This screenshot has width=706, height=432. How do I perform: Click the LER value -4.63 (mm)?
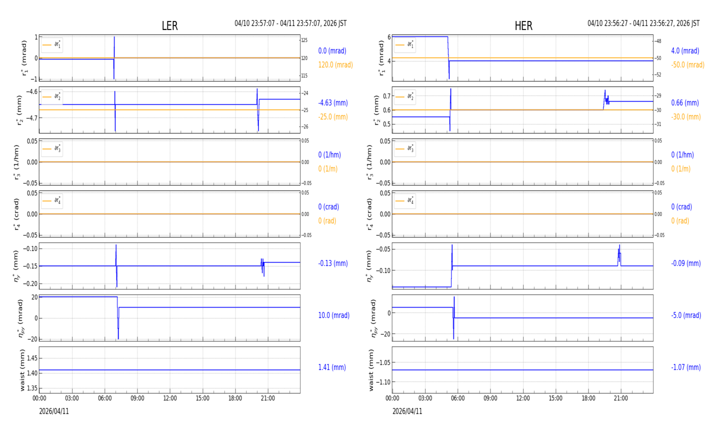pos(333,103)
